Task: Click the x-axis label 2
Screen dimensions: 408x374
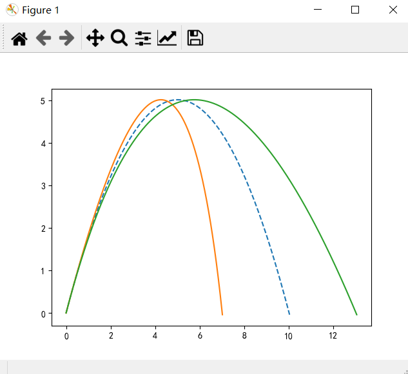Action: tap(111, 336)
